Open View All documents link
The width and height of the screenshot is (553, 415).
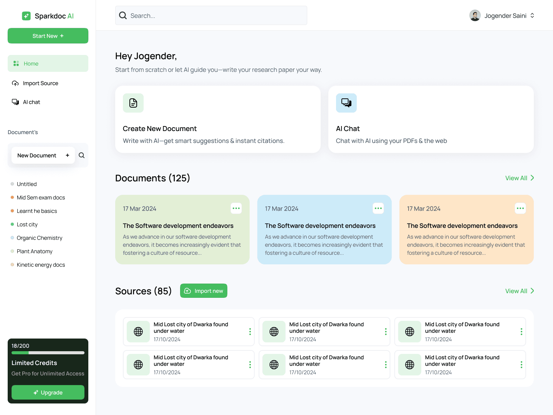click(516, 178)
